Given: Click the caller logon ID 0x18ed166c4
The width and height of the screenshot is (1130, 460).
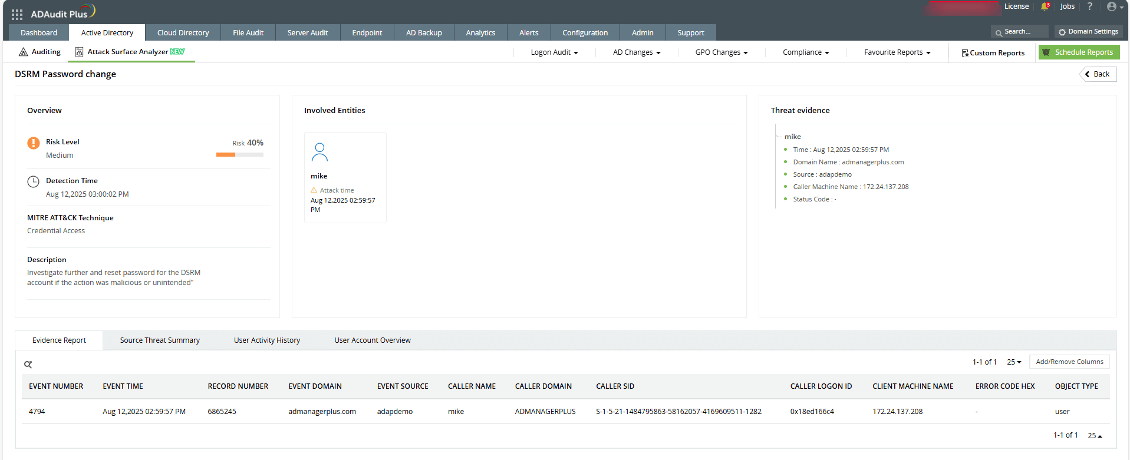Looking at the screenshot, I should 812,412.
